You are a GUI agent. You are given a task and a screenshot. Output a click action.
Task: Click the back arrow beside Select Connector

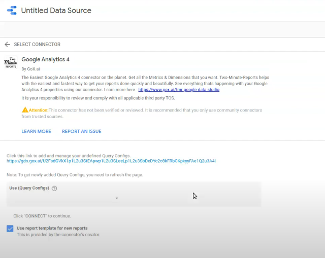coord(8,44)
